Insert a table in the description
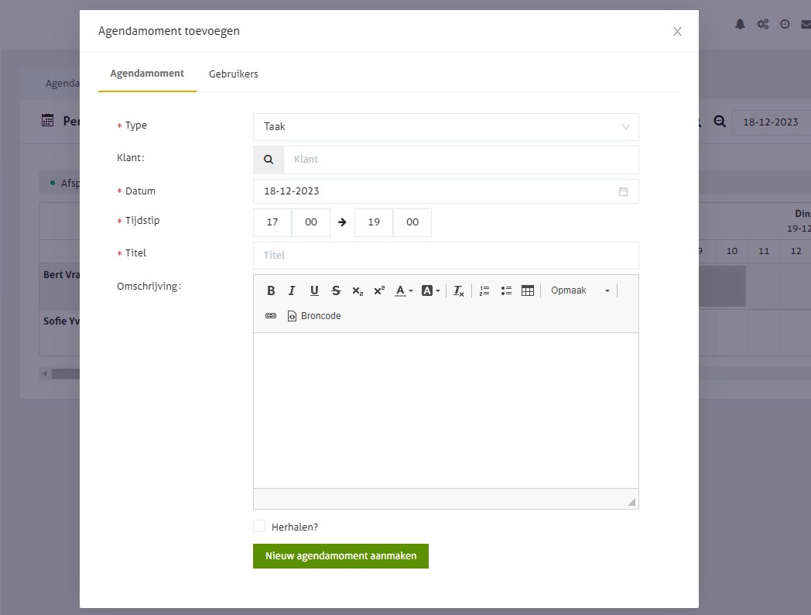This screenshot has width=811, height=615. (528, 291)
